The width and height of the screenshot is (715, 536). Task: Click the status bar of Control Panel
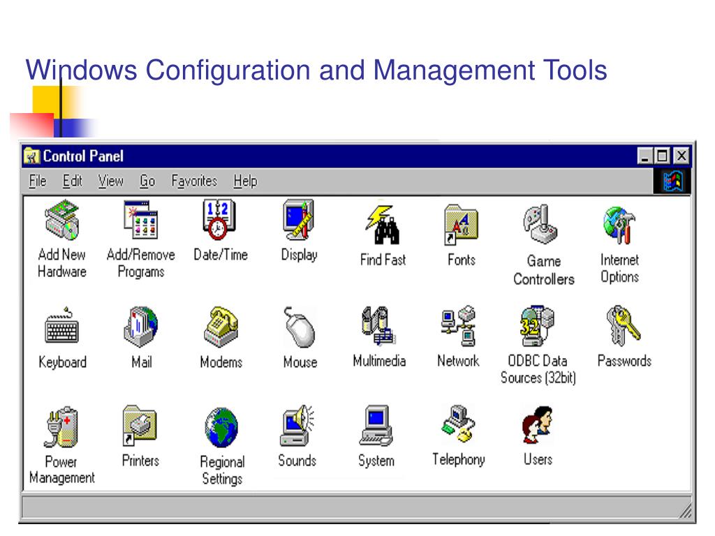357,507
